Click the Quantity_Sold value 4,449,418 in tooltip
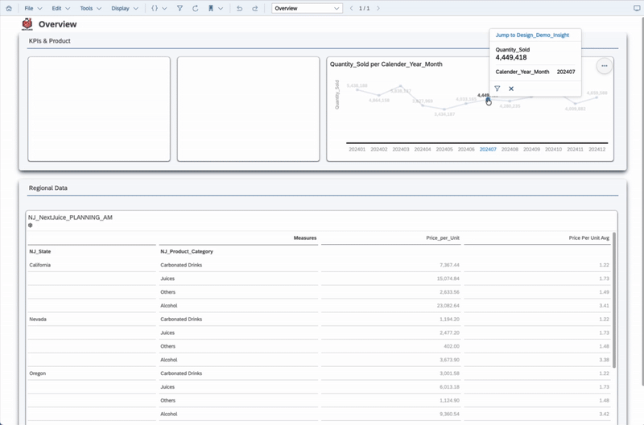Viewport: 644px width, 425px height. tap(511, 57)
